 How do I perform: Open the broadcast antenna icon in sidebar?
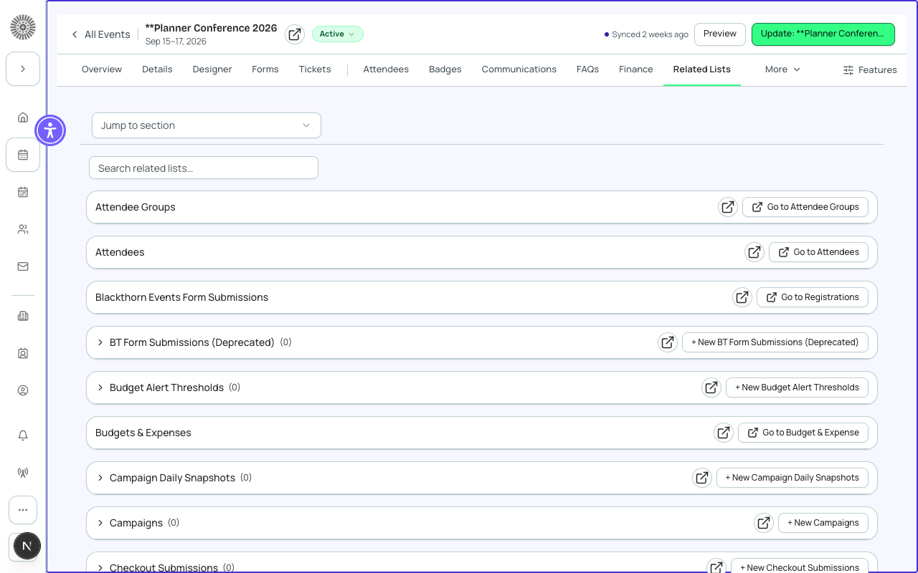pyautogui.click(x=23, y=473)
